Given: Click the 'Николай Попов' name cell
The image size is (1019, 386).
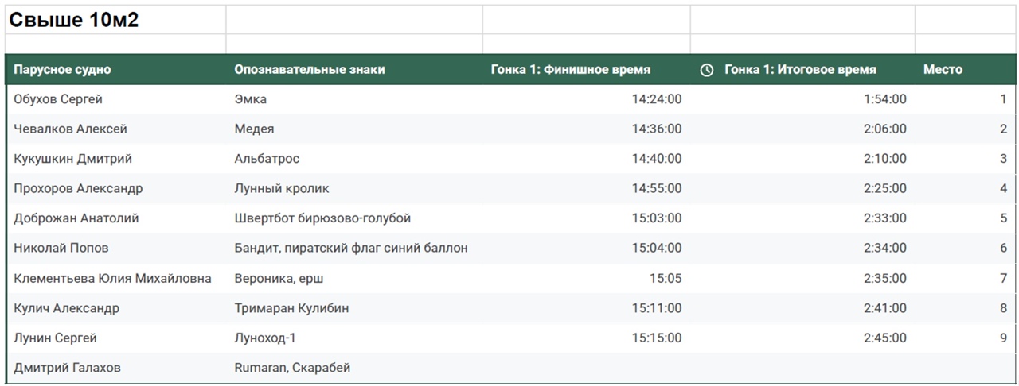Looking at the screenshot, I should click(61, 249).
